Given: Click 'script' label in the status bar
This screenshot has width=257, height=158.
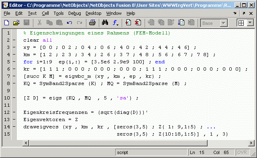Looking at the screenshot, I should coord(122,152).
